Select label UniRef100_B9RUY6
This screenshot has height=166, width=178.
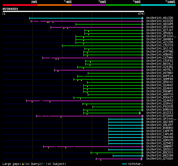160,110
